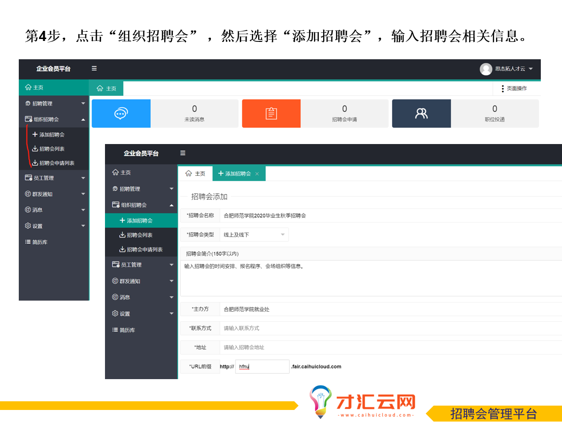
Task: Click the user avatar next to 思杰拓人才云
Action: (x=485, y=69)
